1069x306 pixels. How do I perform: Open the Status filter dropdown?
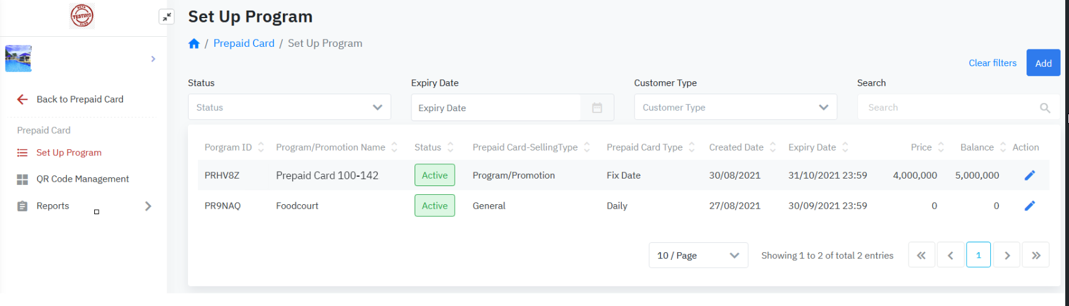[x=289, y=107]
